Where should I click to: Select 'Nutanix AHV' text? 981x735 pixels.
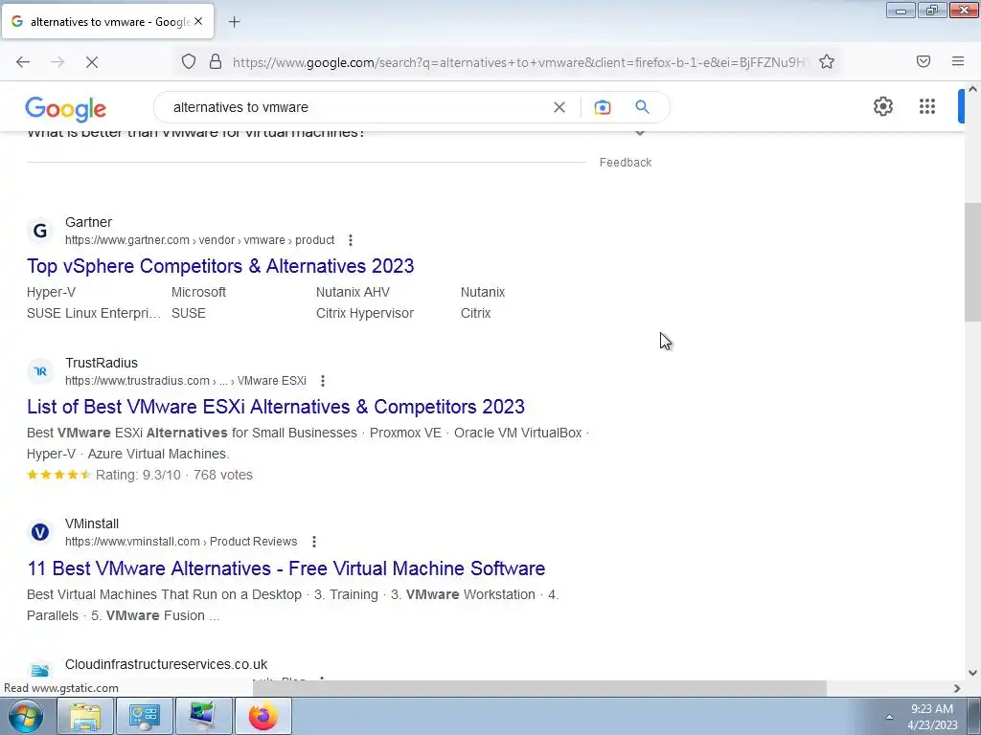pos(353,293)
